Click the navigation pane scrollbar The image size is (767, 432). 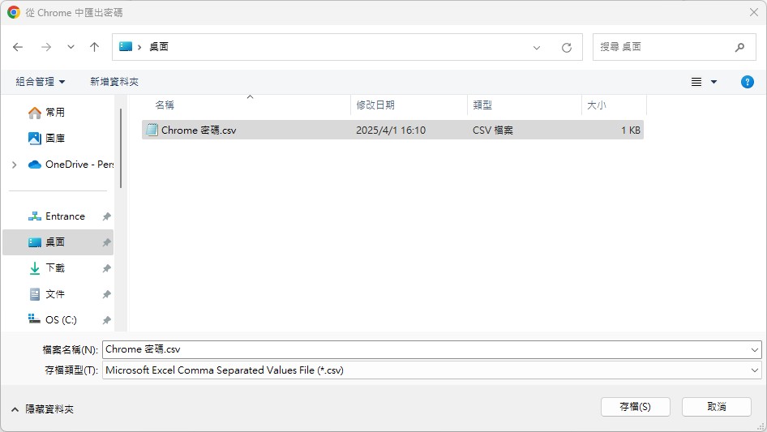[121, 149]
